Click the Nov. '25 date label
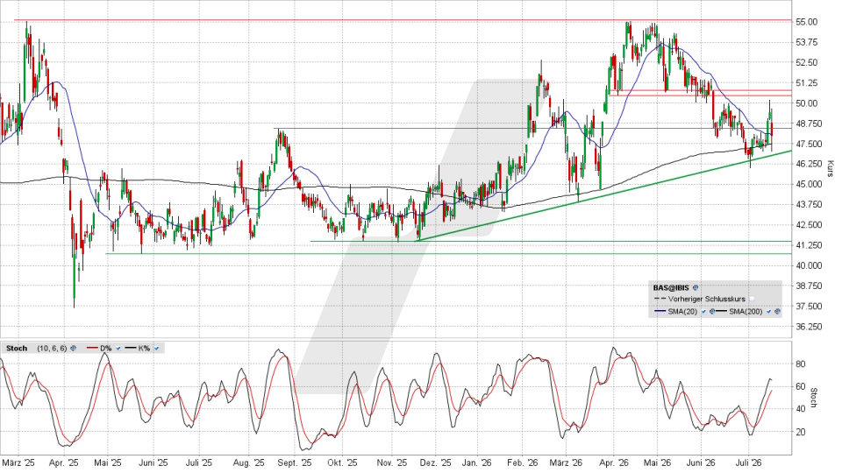Viewport: 842px width, 473px height. point(392,462)
